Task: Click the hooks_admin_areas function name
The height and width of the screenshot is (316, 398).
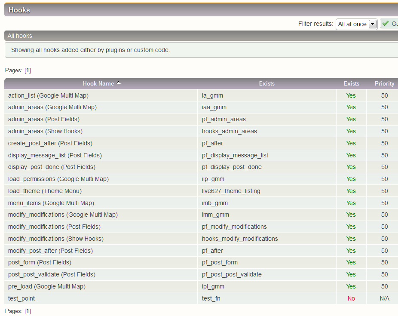Action: tap(229, 131)
